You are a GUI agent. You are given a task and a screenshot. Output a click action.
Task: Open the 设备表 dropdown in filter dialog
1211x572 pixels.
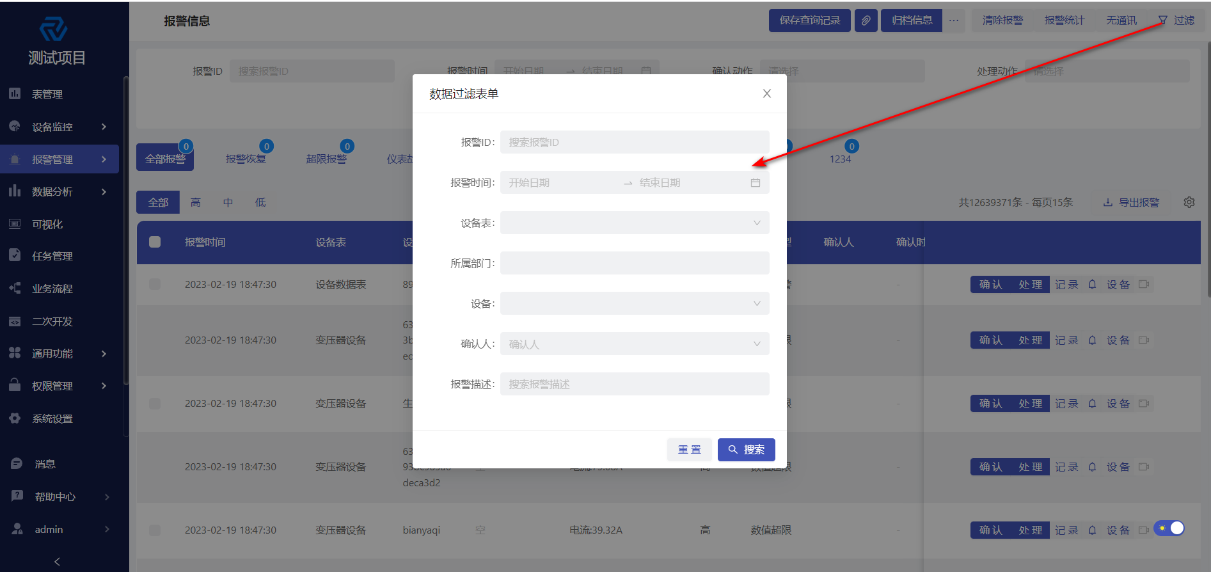[x=635, y=223]
